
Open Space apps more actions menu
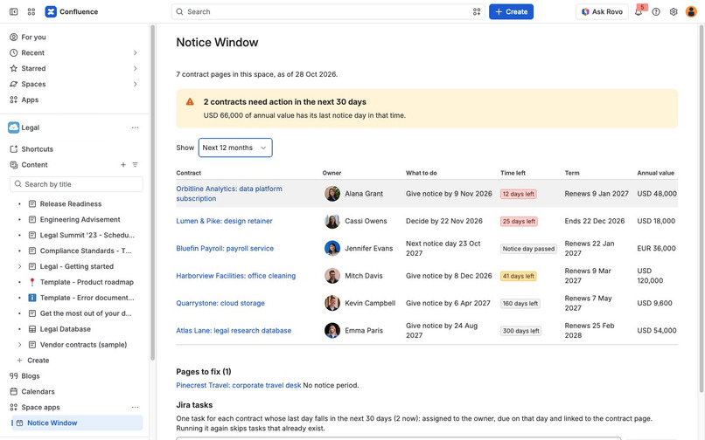[x=135, y=408]
